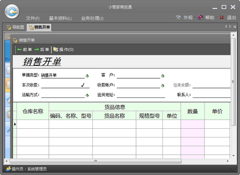
Task: Expand the 客户 selection dropdown arrow
Action: pos(163,76)
